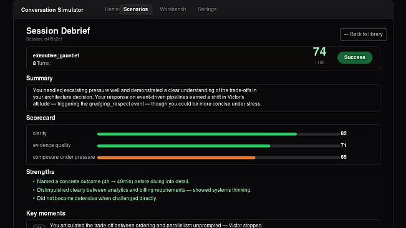Click the Conversation Simulator title
406x228 pixels.
click(x=52, y=10)
